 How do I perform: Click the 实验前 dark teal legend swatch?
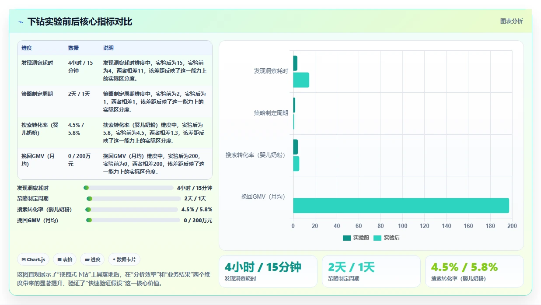[347, 238]
